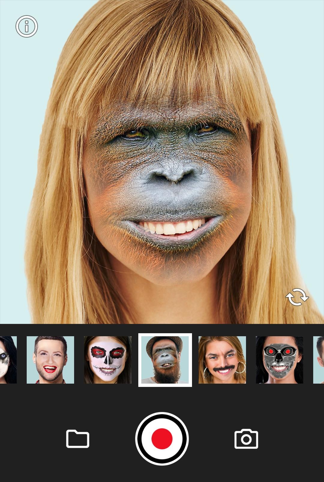Select the partially visible filter at left edge
Screen dimensions: 324x482
coord(8,360)
